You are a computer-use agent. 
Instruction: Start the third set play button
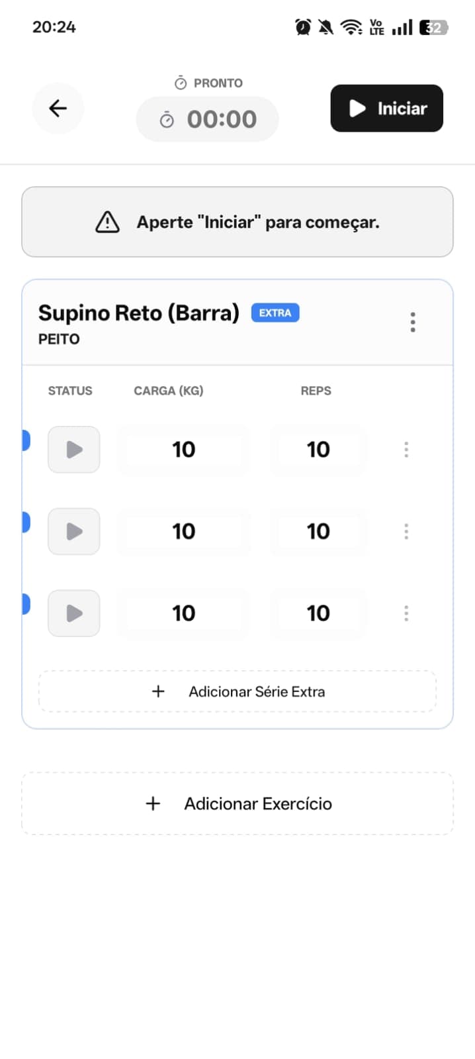coord(74,613)
